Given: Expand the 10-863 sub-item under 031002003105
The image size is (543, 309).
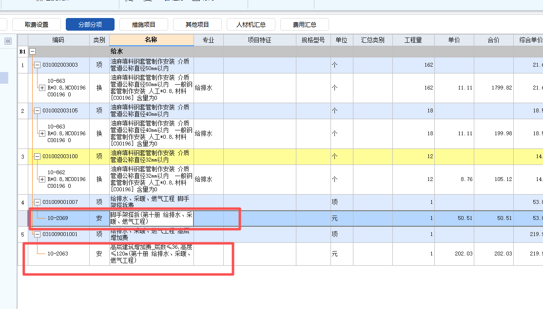Looking at the screenshot, I should [42, 133].
